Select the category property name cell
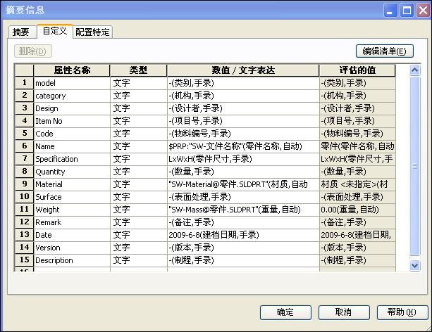 click(72, 96)
